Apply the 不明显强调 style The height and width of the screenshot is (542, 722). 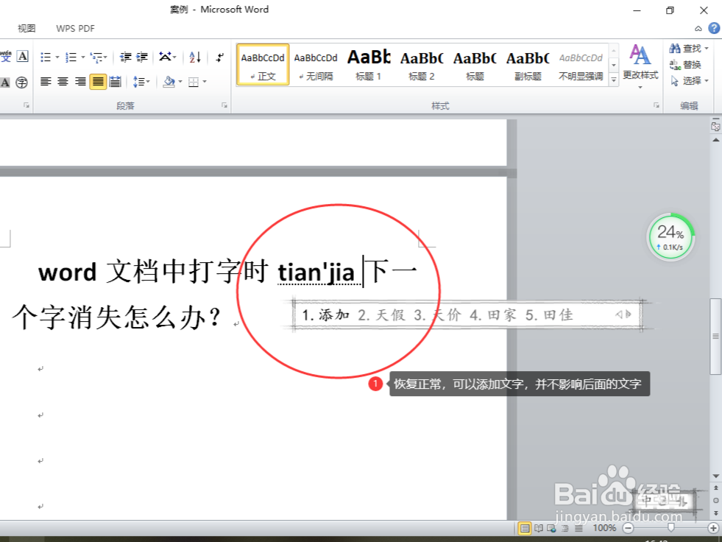click(581, 65)
